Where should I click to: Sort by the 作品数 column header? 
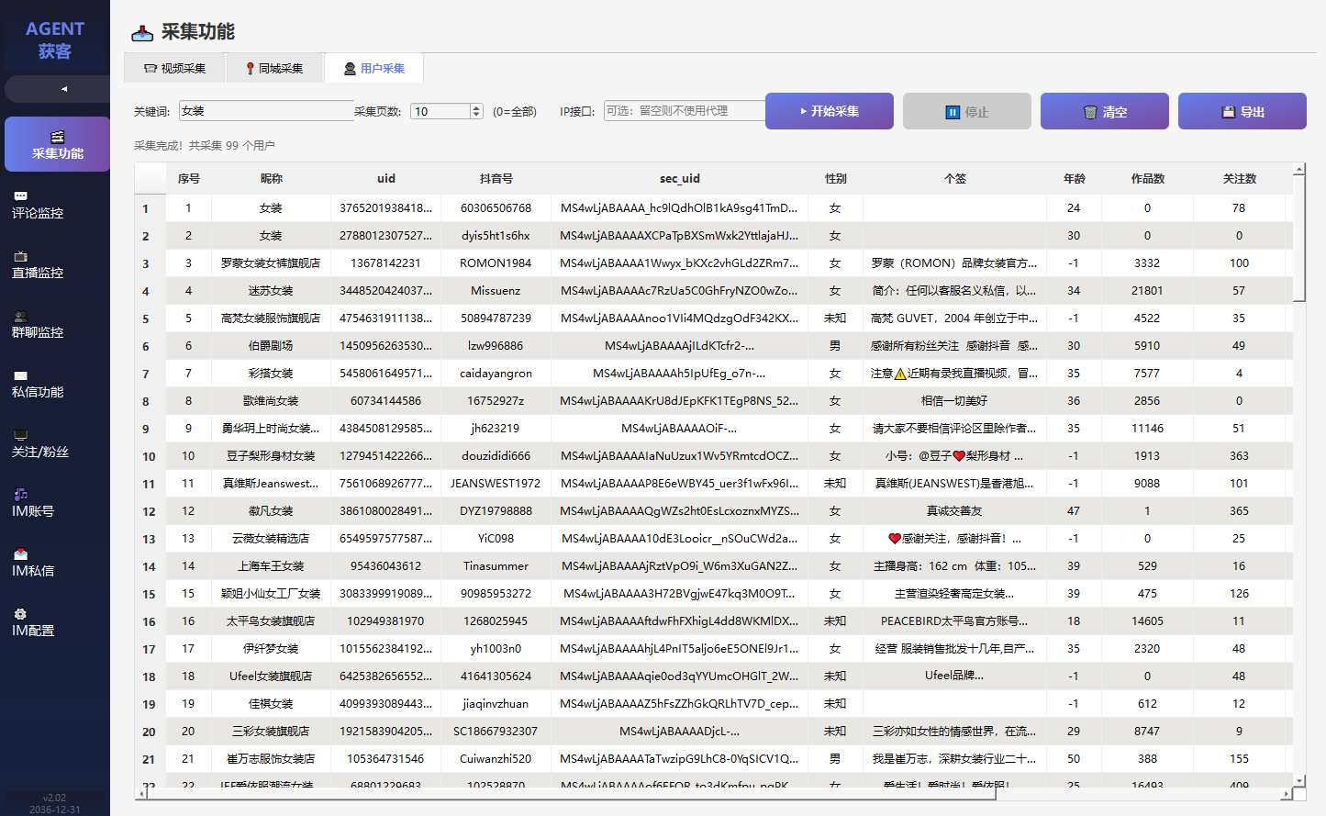tap(1148, 179)
